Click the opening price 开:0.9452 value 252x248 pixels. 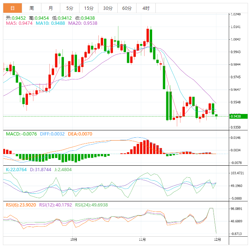click(x=16, y=18)
